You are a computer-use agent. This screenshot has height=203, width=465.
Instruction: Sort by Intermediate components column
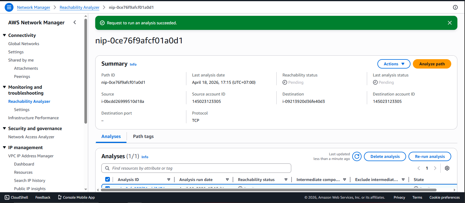tap(345, 180)
